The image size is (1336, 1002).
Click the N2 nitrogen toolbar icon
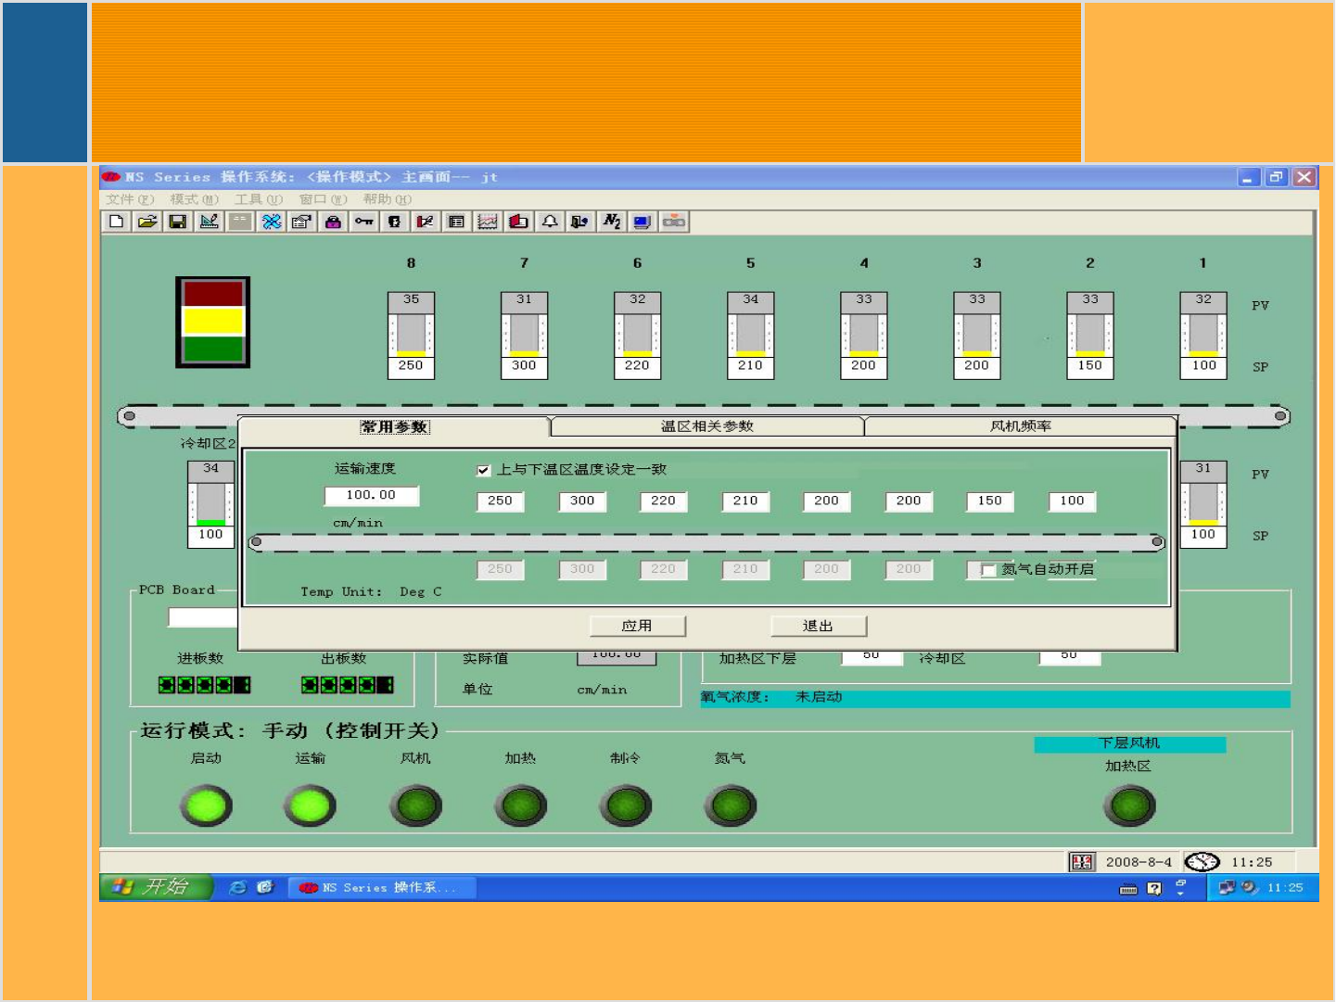pos(611,222)
